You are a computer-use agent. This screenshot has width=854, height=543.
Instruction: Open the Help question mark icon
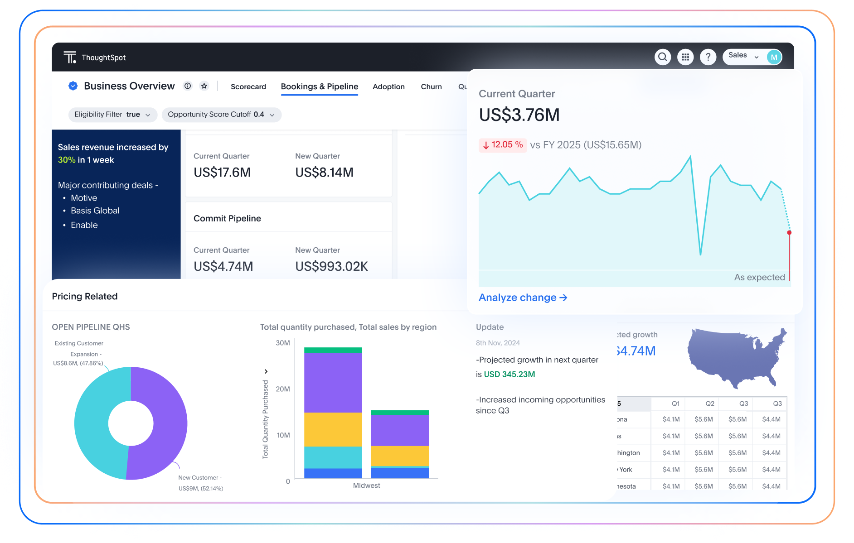(708, 57)
